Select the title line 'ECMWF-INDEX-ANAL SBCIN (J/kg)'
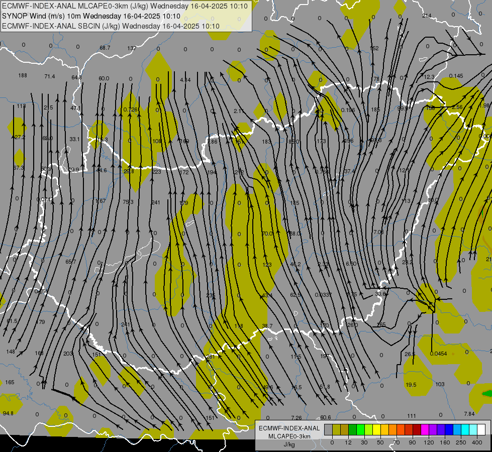 (x=61, y=26)
